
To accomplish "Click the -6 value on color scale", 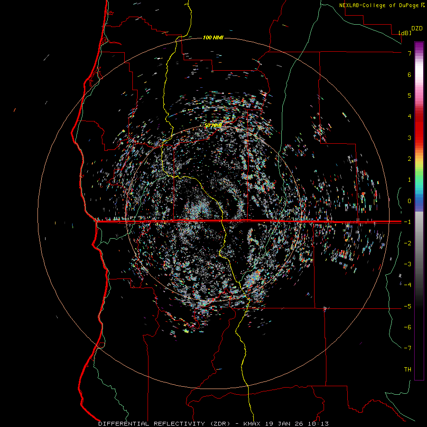I will pos(408,327).
